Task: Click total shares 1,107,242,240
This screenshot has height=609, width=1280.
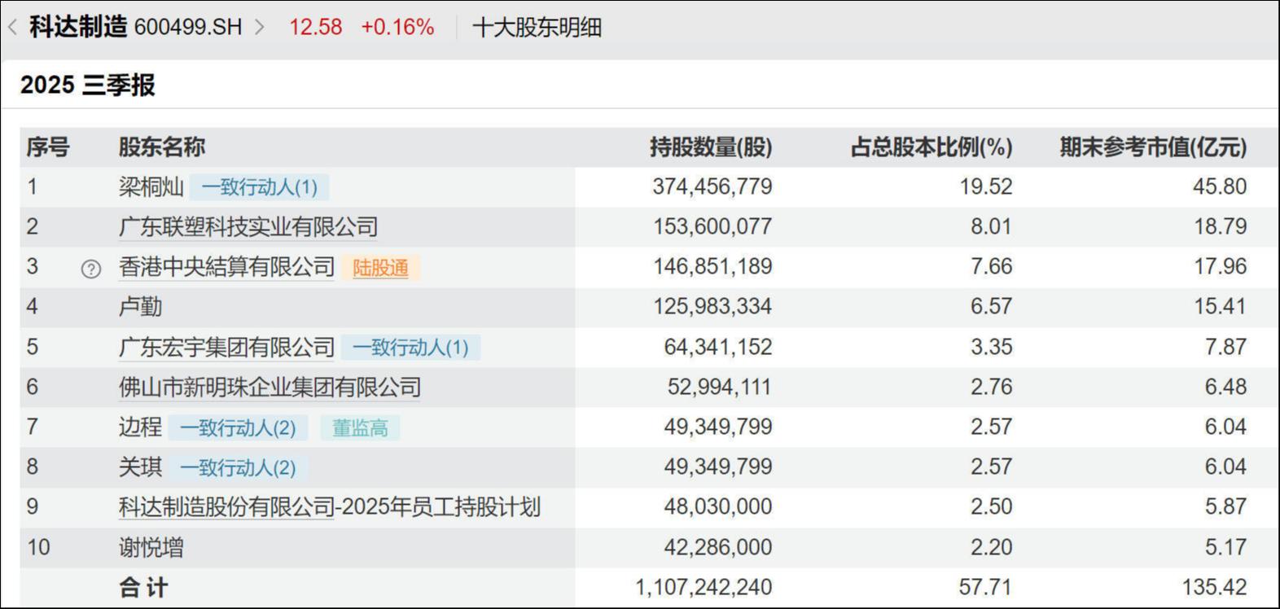Action: [x=704, y=586]
